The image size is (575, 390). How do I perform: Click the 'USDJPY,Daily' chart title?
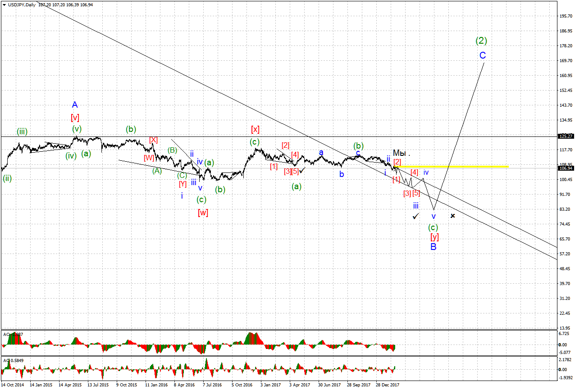point(22,4)
